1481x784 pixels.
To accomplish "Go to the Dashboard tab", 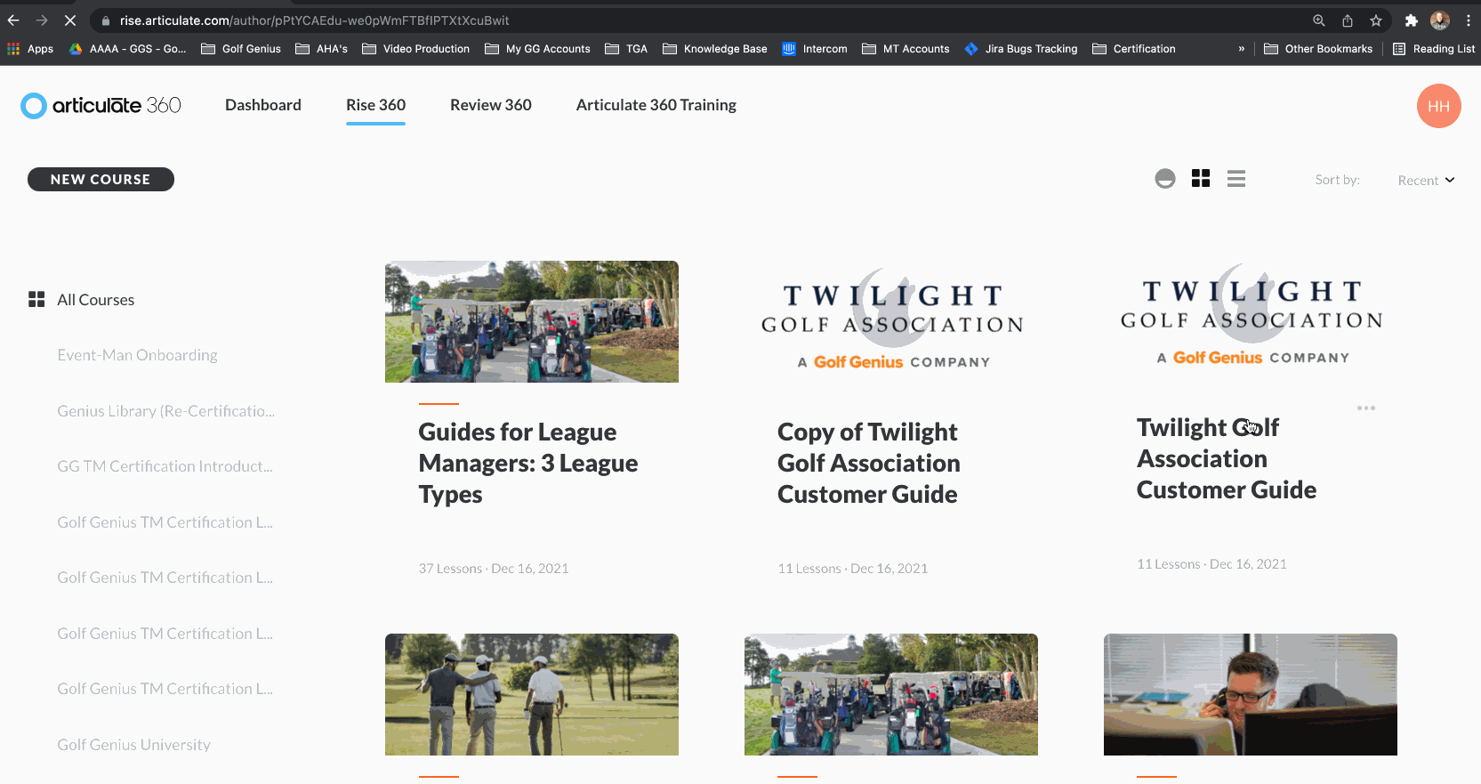I will coord(263,105).
